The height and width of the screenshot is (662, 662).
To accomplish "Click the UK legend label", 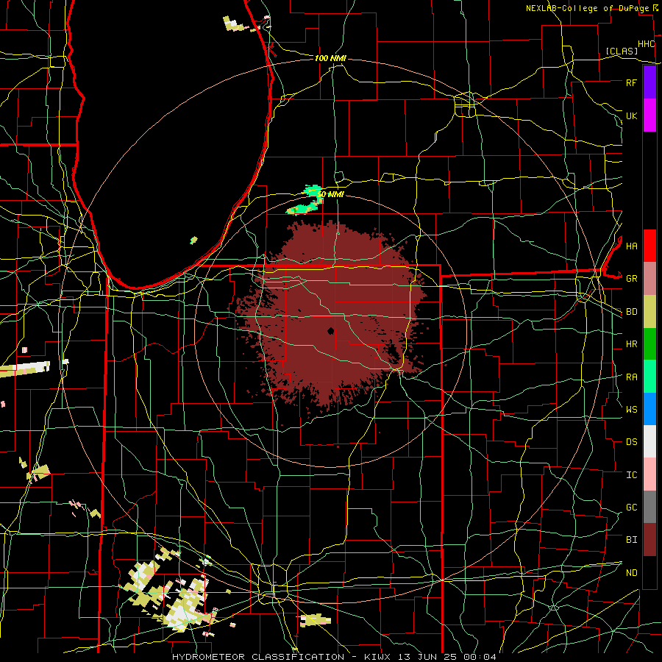I will [631, 115].
